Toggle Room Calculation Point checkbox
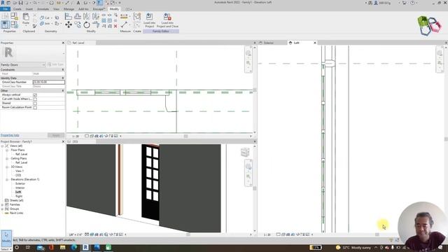The height and width of the screenshot is (252, 448). coord(35,107)
